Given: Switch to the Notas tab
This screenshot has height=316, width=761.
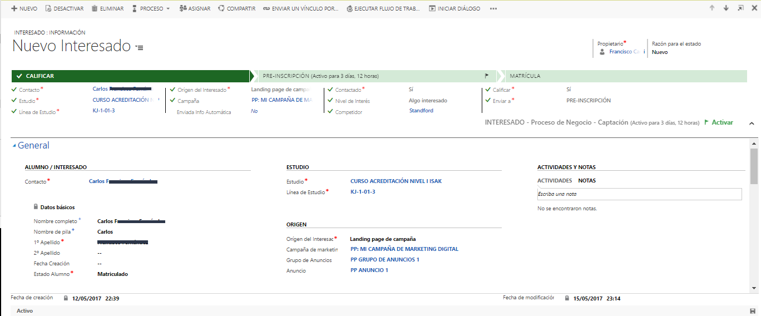Looking at the screenshot, I should pos(587,181).
